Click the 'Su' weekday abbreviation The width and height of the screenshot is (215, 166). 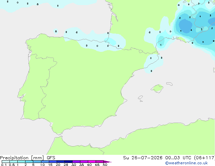coord(126,158)
